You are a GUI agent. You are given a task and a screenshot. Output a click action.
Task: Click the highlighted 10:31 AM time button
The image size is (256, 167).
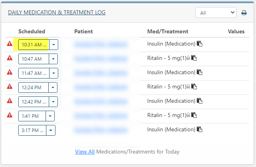tap(34, 44)
